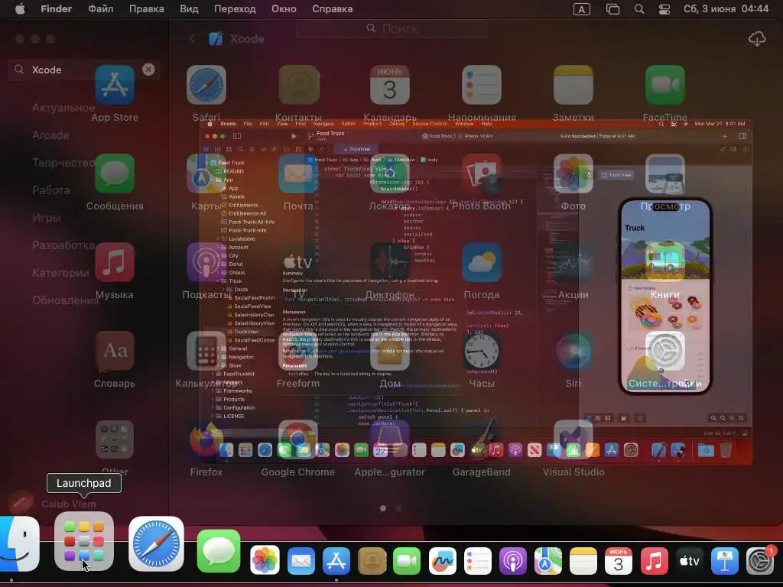Open Photo Booth in Launchpad
The image size is (783, 587).
(x=482, y=174)
